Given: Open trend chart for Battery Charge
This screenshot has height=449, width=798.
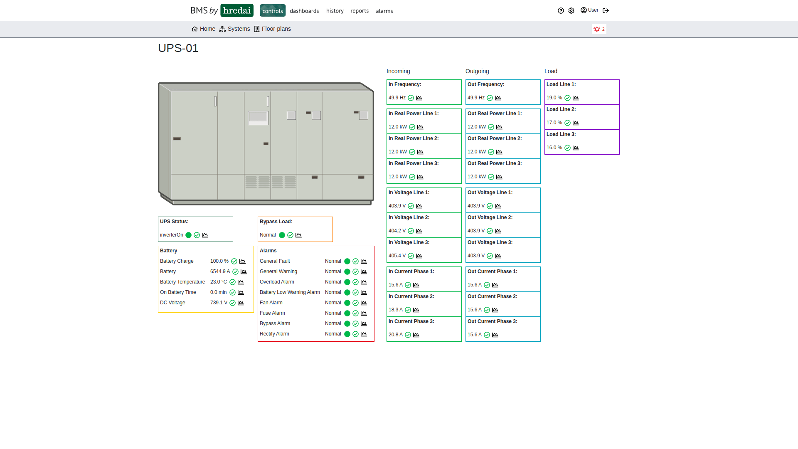Looking at the screenshot, I should click(242, 262).
